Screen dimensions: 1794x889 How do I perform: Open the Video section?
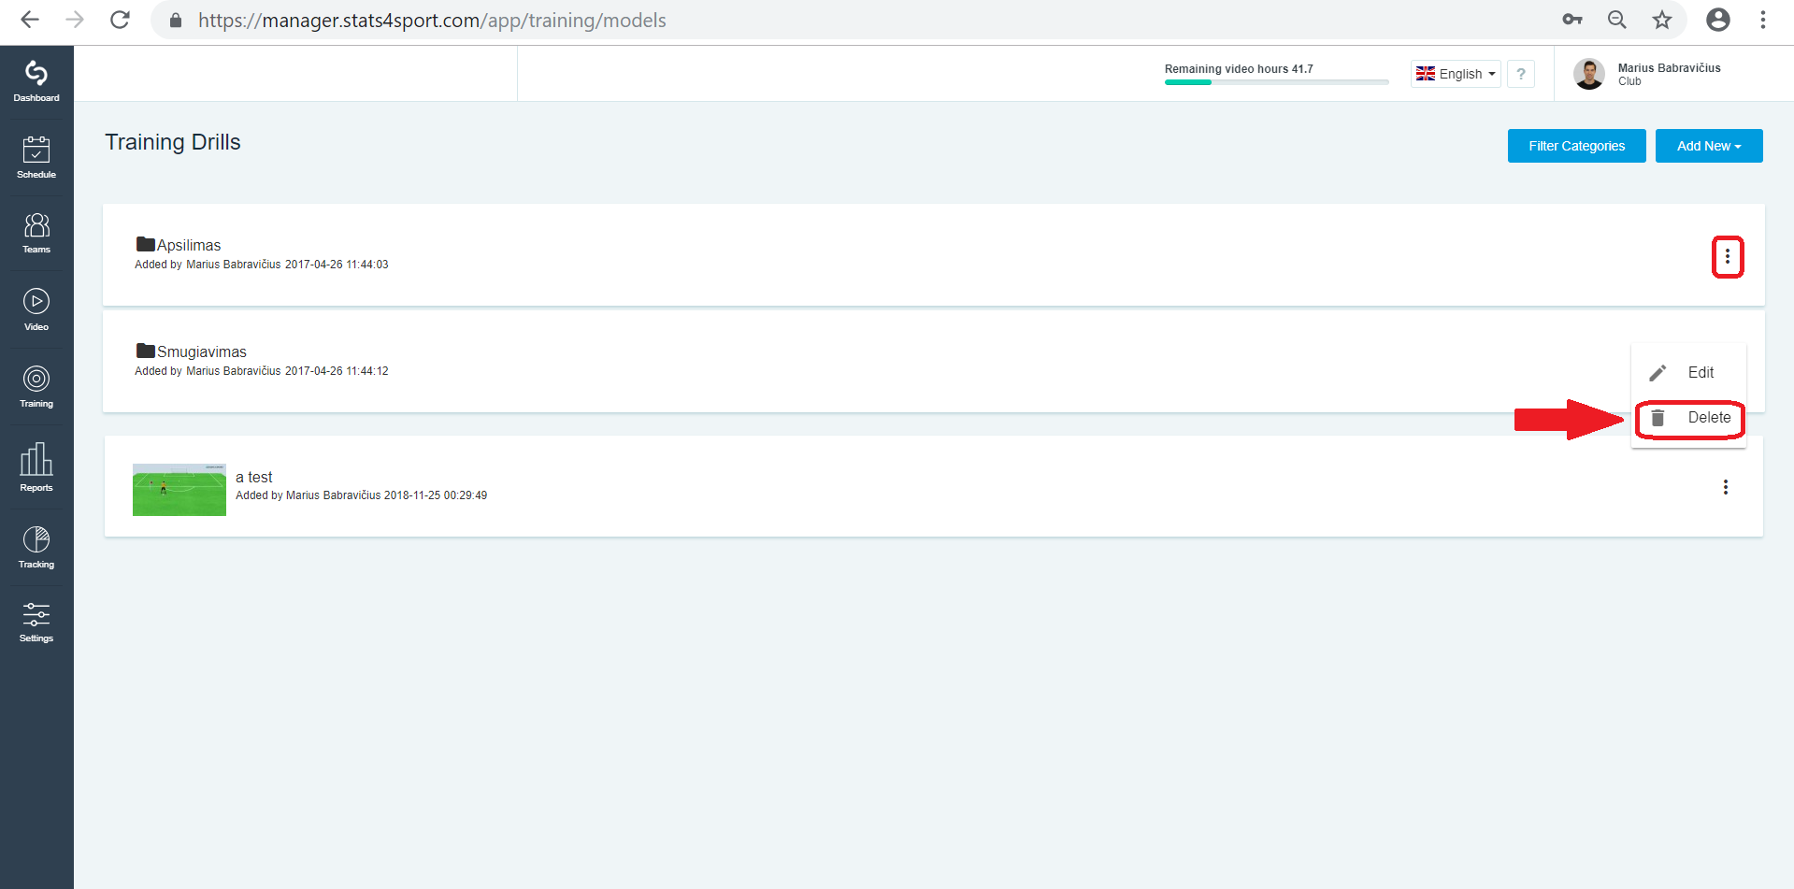click(36, 310)
